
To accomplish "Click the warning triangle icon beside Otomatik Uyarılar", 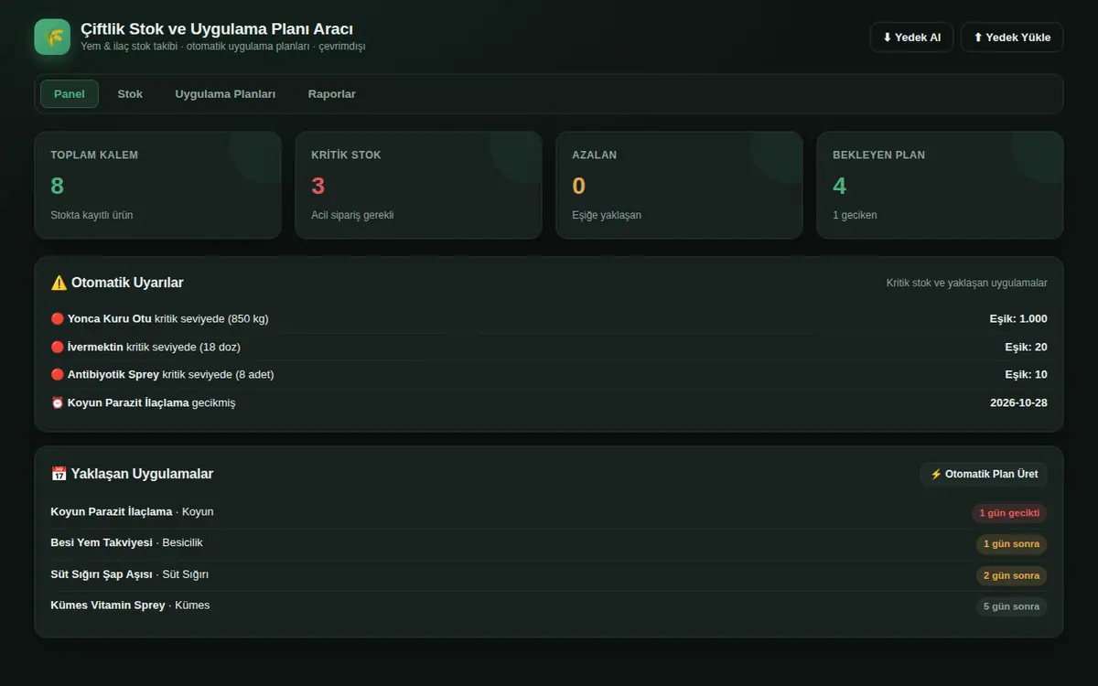I will tap(59, 283).
